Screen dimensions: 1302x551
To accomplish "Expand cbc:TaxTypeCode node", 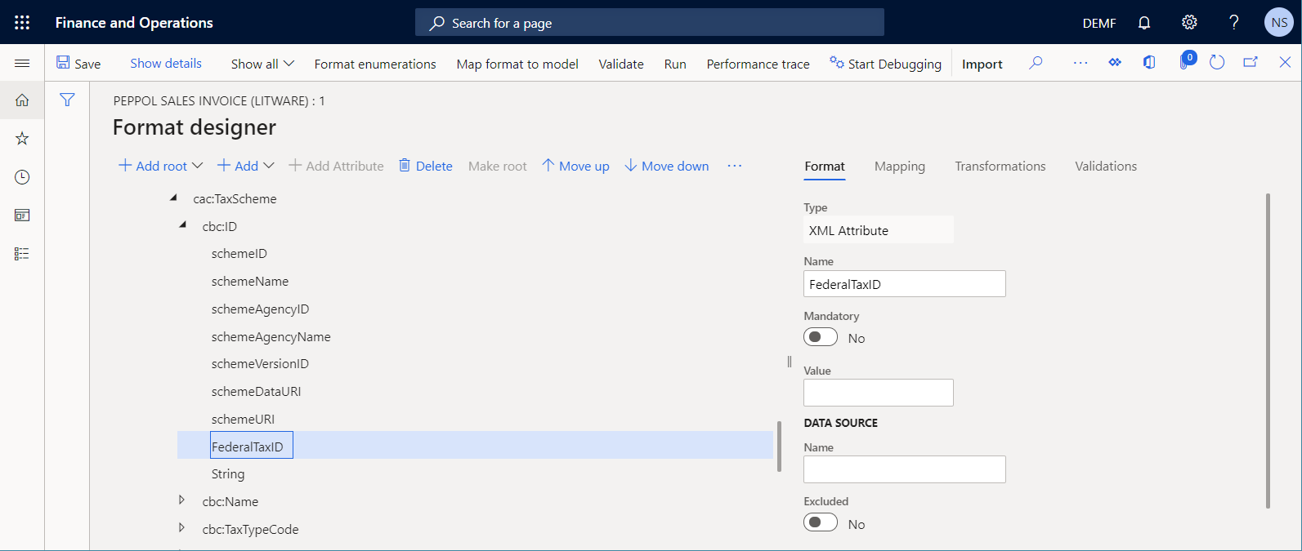I will point(181,527).
